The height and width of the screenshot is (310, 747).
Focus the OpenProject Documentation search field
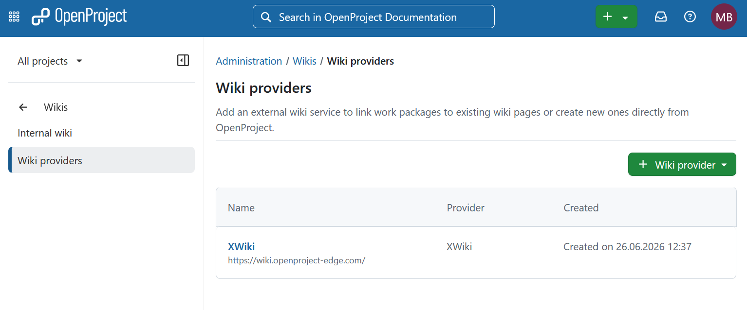coord(373,17)
